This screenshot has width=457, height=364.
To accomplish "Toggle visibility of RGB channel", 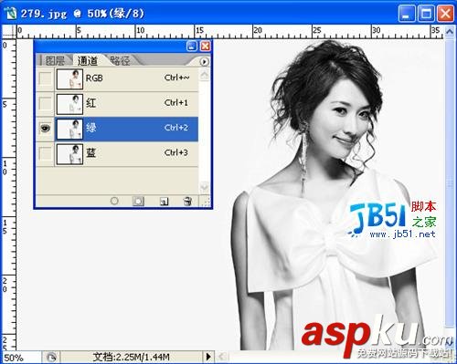I will pyautogui.click(x=46, y=78).
